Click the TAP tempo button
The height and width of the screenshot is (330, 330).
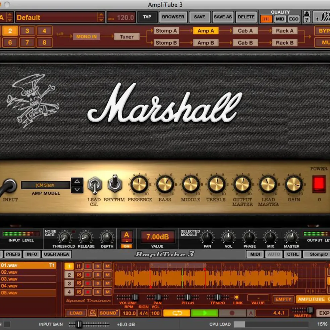[x=147, y=17]
